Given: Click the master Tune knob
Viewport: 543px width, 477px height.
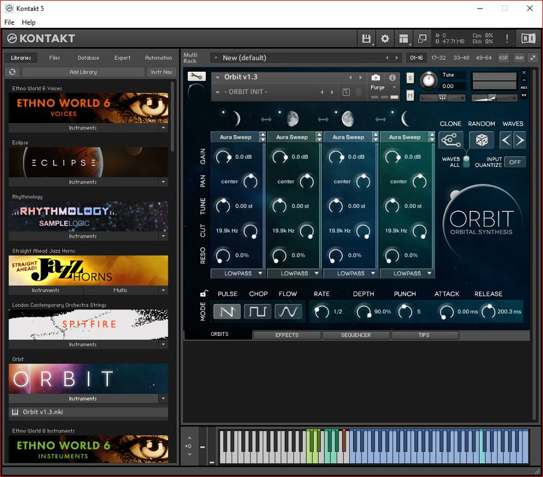Looking at the screenshot, I should (x=429, y=81).
